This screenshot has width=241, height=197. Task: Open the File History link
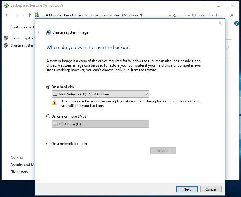point(19,172)
